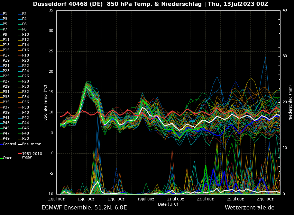Click legend item P40

pos(26,113)
